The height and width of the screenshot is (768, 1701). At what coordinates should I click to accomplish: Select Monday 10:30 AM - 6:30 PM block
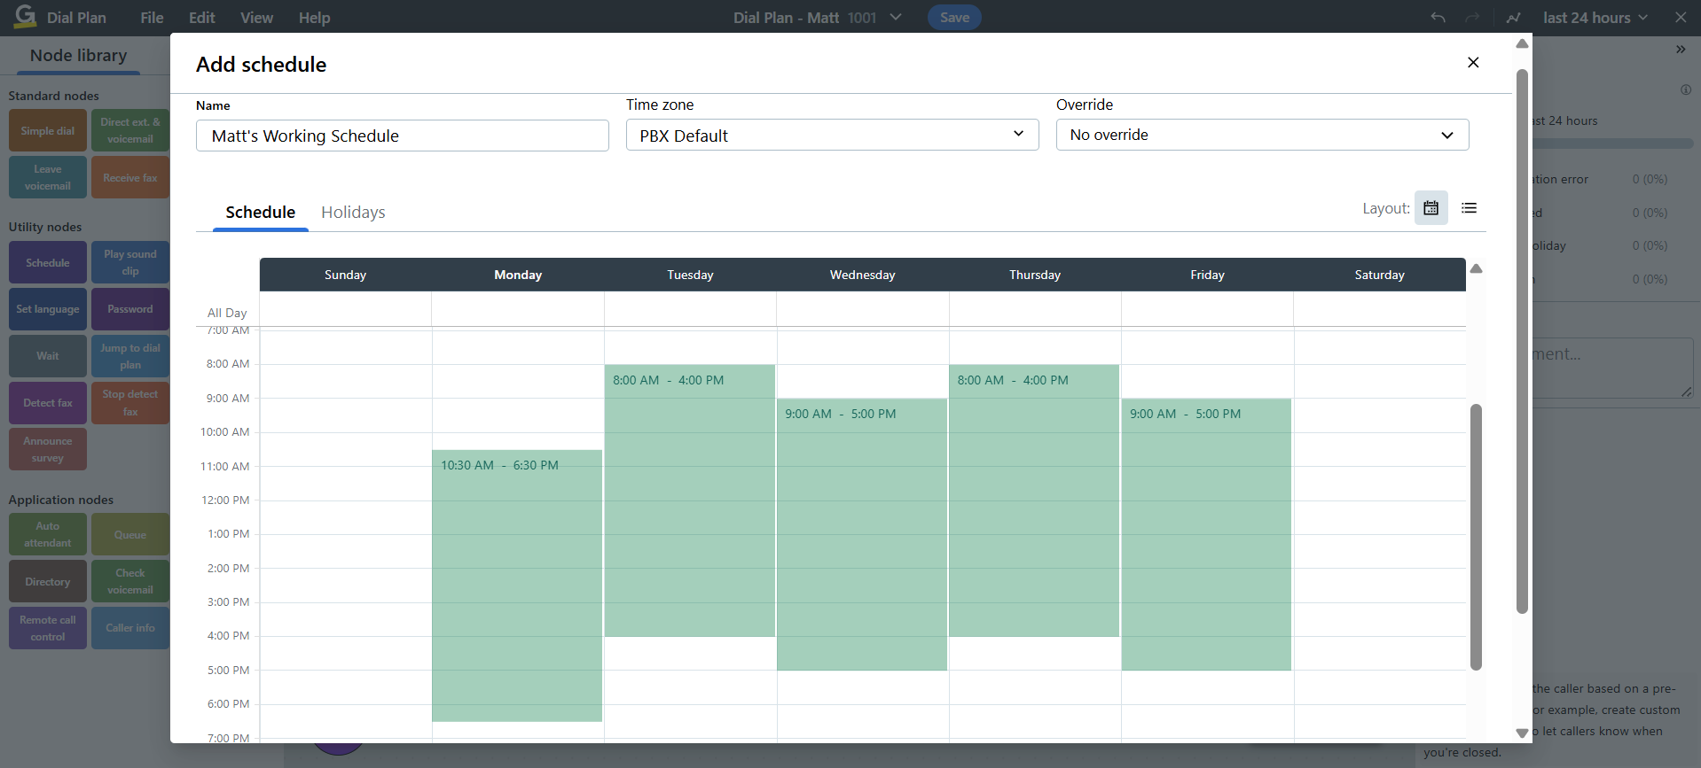[x=517, y=586]
